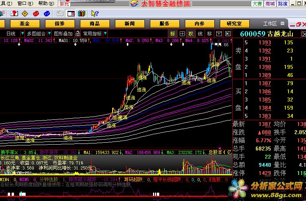Click the yellow diamond up-arrow toolbar icon
Viewport: 306px width, 201px height.
click(x=25, y=14)
